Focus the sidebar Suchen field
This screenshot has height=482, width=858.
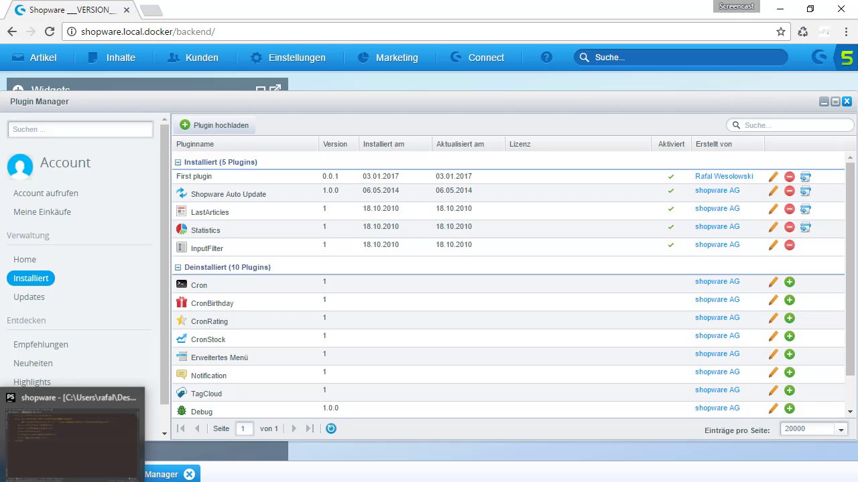coord(80,129)
